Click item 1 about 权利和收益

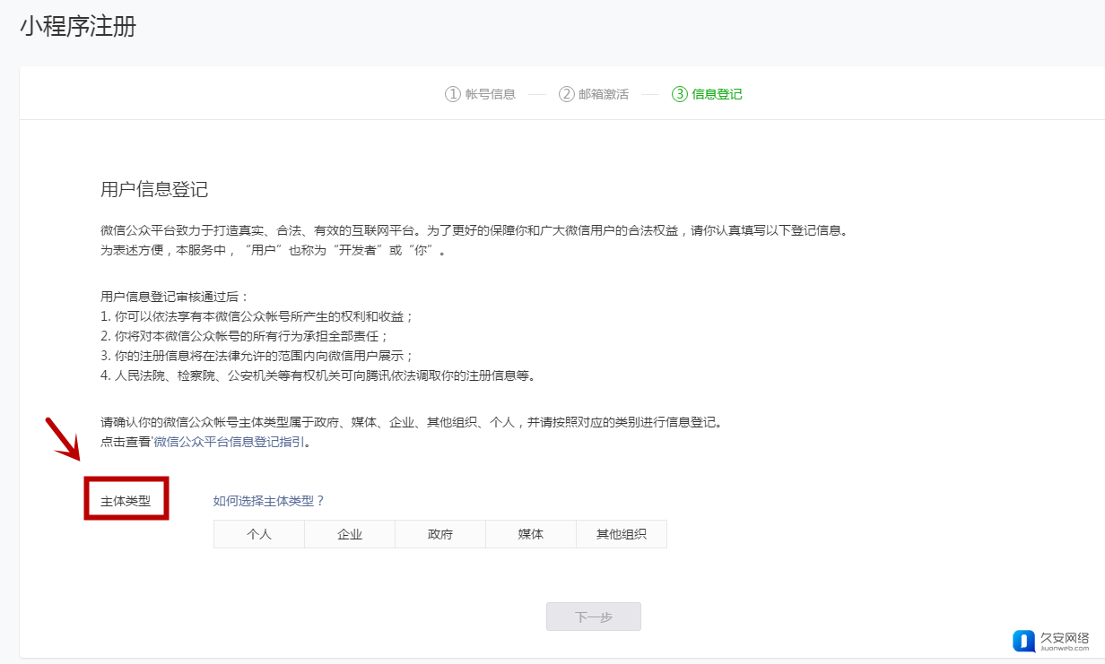click(257, 316)
